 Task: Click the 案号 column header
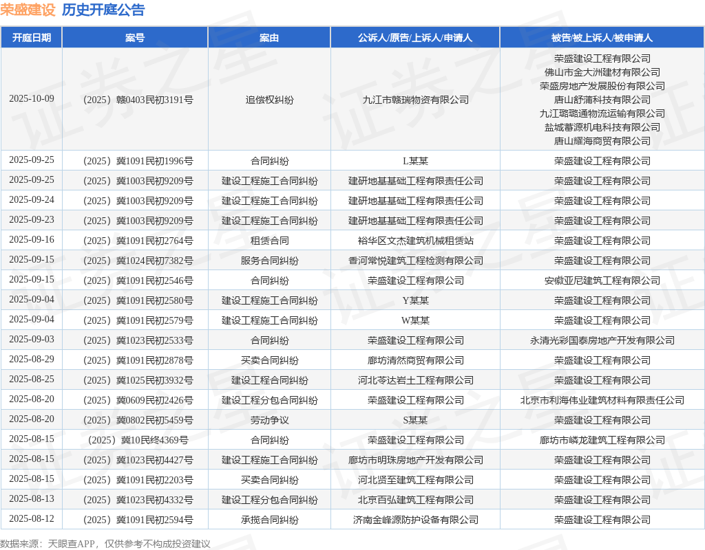point(135,38)
